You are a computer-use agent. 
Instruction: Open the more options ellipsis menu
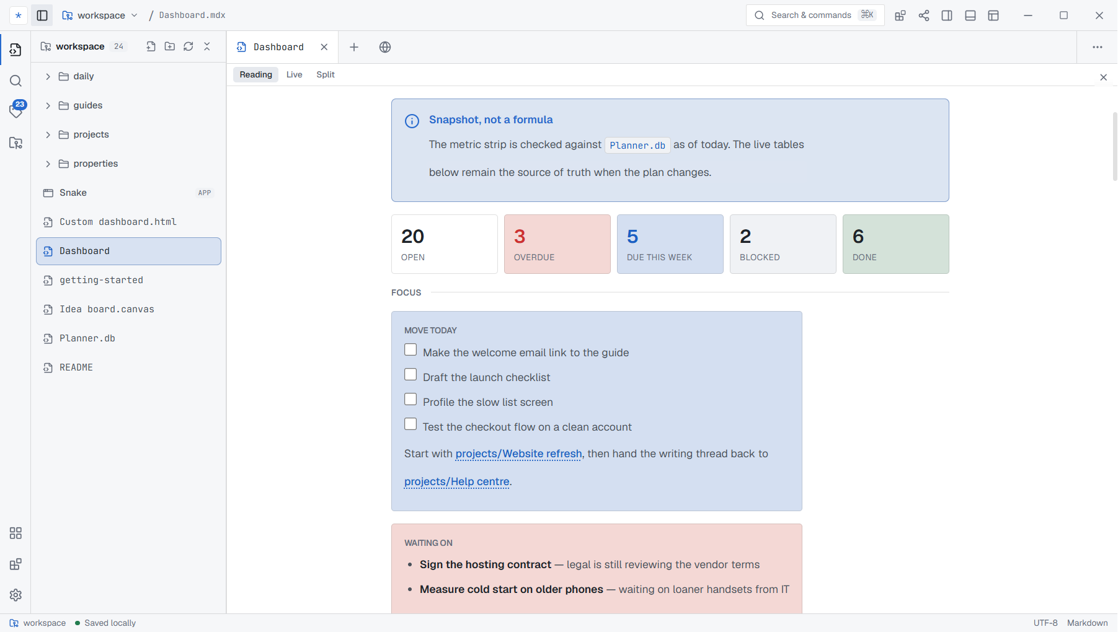pyautogui.click(x=1098, y=47)
